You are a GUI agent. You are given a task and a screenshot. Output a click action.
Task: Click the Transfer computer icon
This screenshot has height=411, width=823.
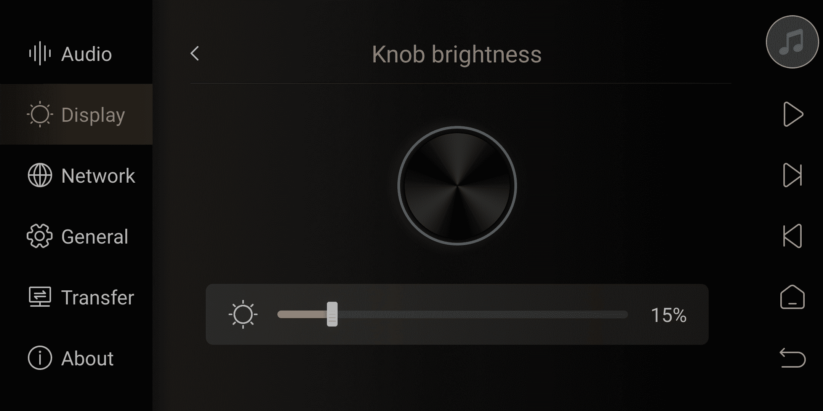click(40, 297)
